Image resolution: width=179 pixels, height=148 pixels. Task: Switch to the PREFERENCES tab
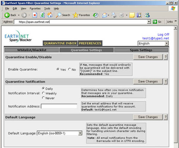(90, 43)
